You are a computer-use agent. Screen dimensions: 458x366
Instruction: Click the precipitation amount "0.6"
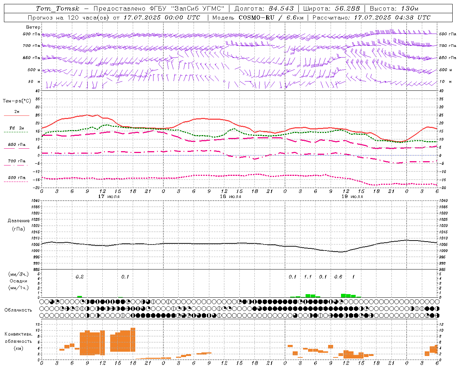[x=338, y=277]
